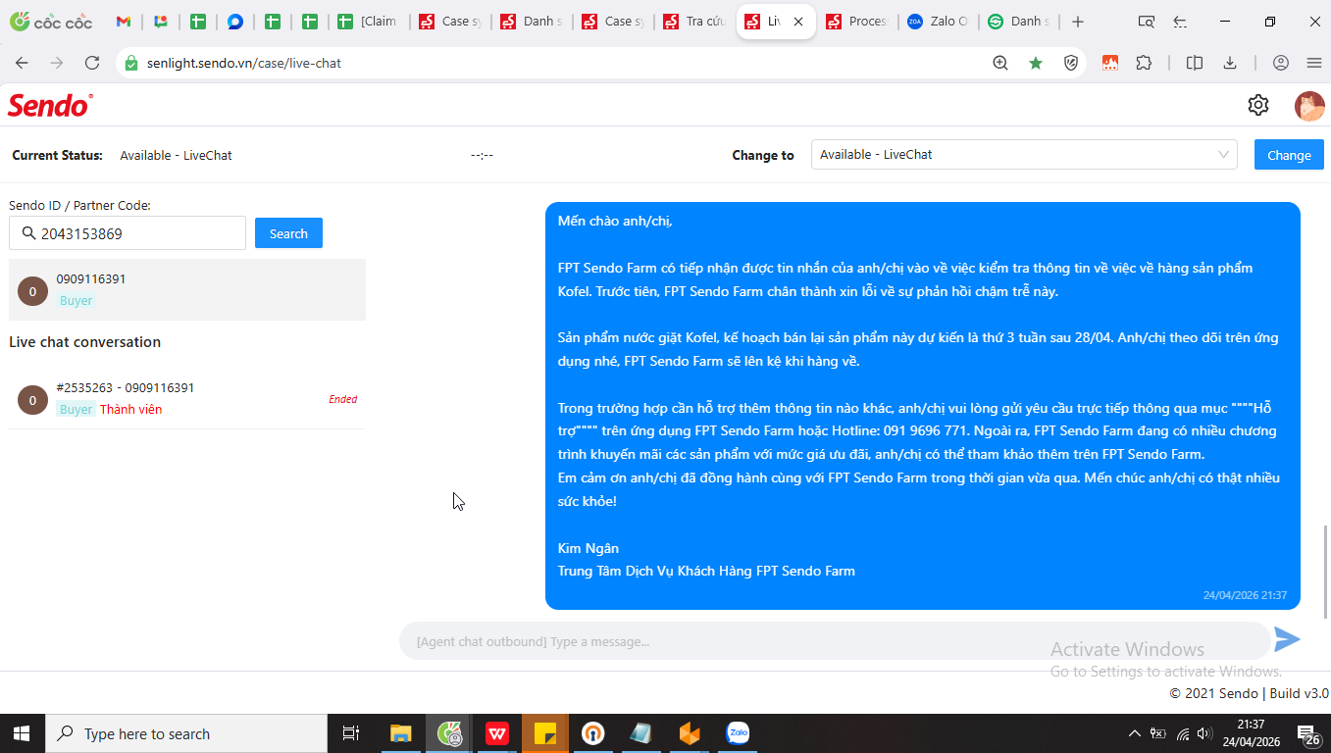1331x753 pixels.
Task: Switch to the 'Tra cứu' tab
Action: click(x=694, y=22)
